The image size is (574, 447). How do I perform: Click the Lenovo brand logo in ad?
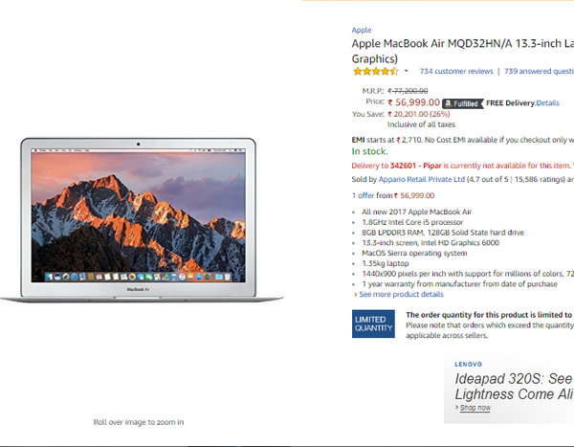point(468,364)
